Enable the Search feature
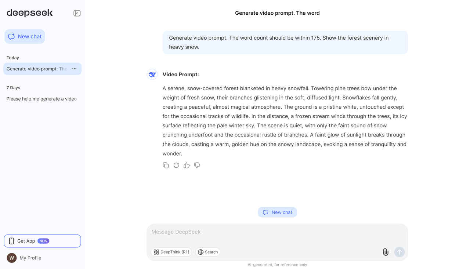This screenshot has height=269, width=470. (x=208, y=252)
